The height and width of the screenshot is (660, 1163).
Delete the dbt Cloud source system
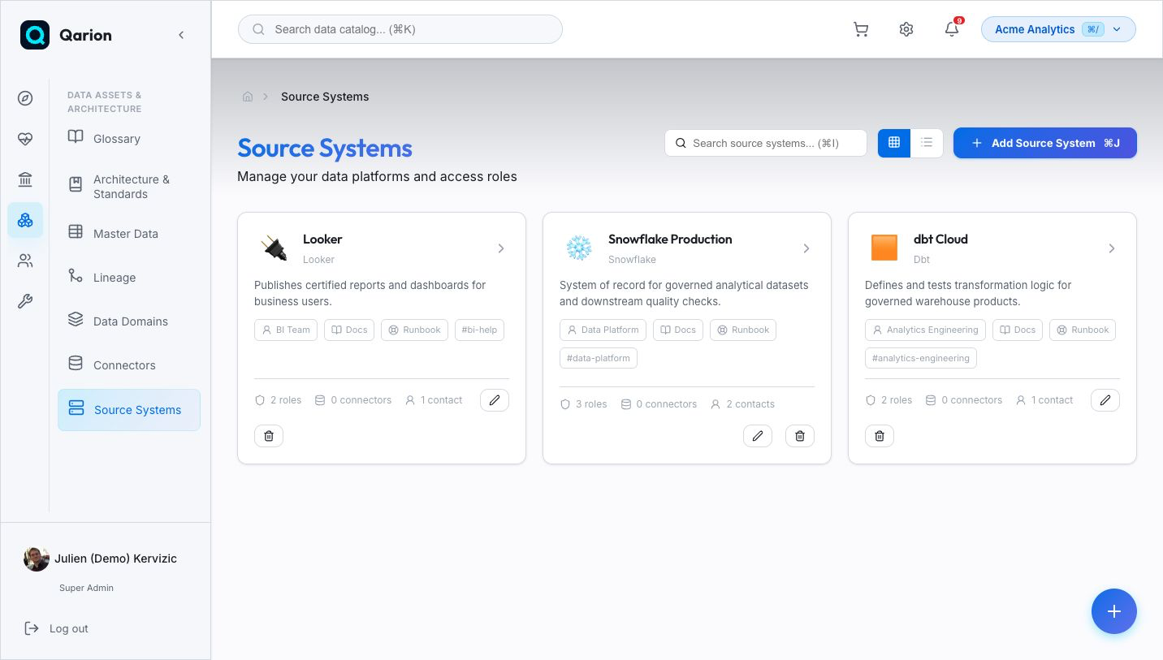coord(880,436)
